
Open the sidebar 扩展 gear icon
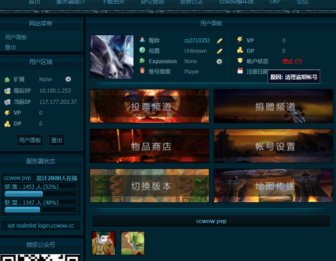point(68,79)
